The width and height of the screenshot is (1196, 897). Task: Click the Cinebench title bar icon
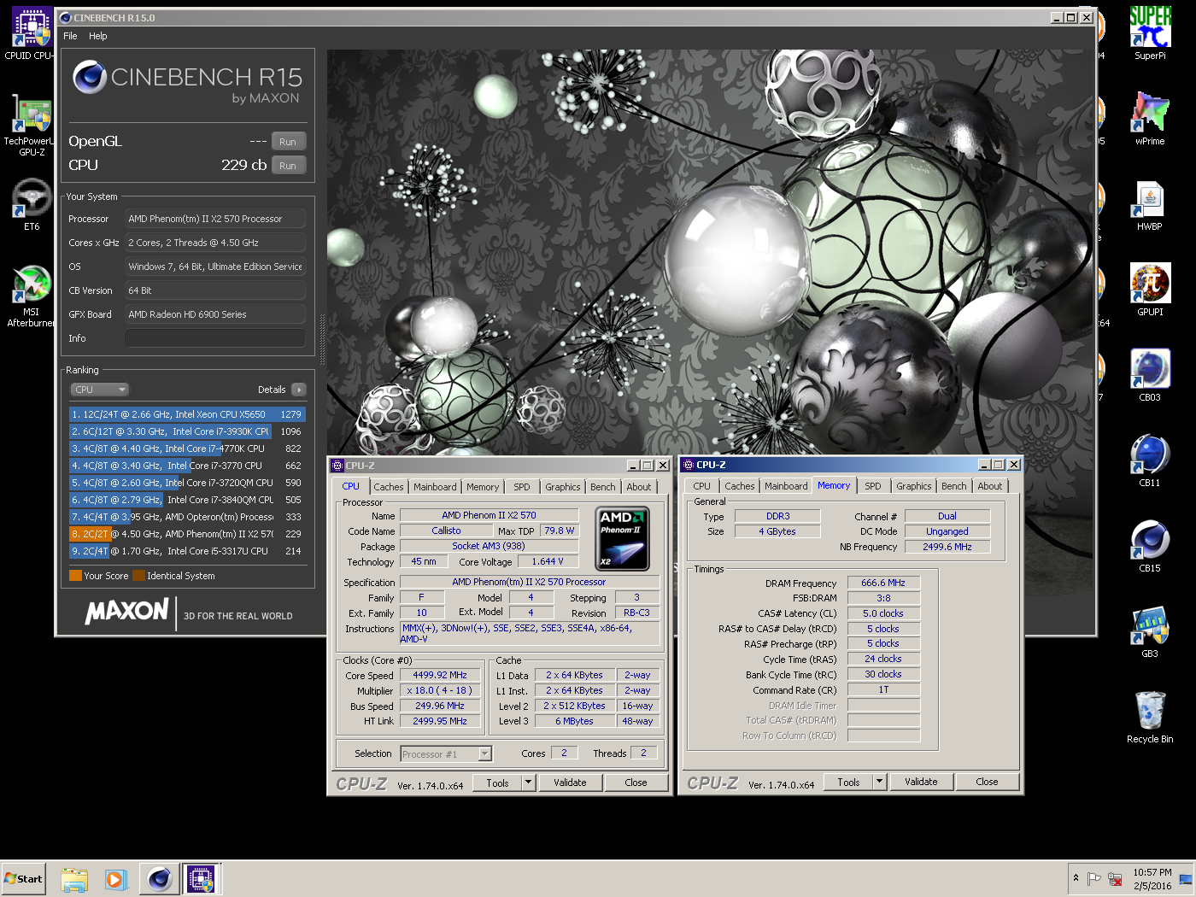(x=66, y=17)
